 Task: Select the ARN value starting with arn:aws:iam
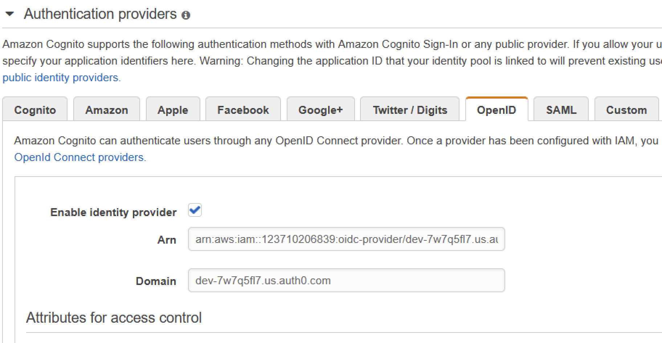click(346, 239)
